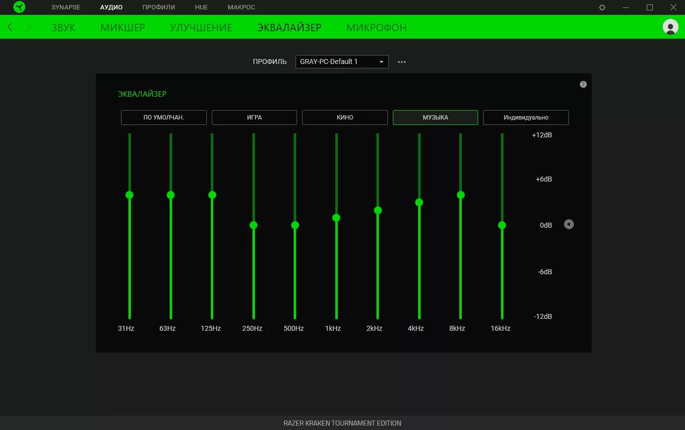This screenshot has height=430, width=685.
Task: Click the +6dB scale label
Action: click(x=544, y=179)
